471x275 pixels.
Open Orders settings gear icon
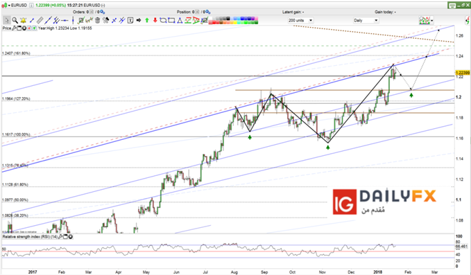tap(103, 12)
